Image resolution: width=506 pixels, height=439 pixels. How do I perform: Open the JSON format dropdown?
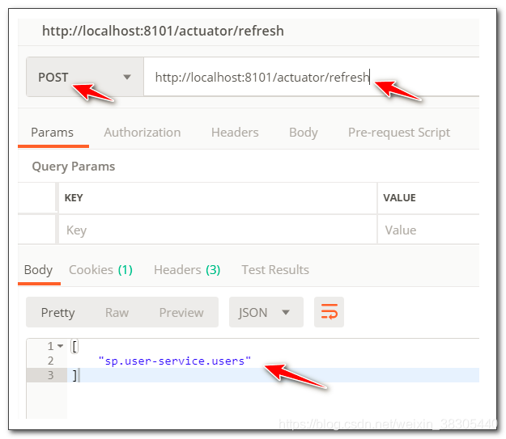click(266, 312)
